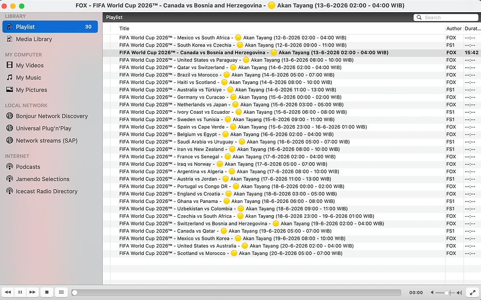This screenshot has height=300, width=481.
Task: Select Playlist in the Library sidebar
Action: pos(50,26)
